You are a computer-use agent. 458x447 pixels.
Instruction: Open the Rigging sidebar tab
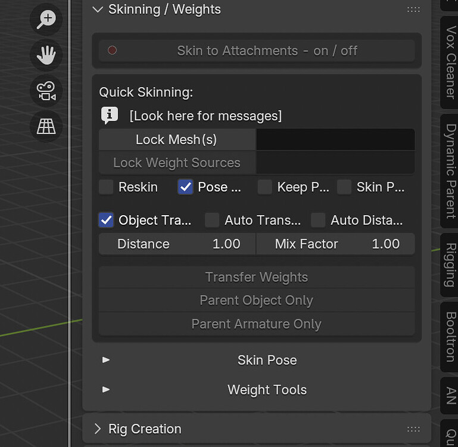pos(450,265)
